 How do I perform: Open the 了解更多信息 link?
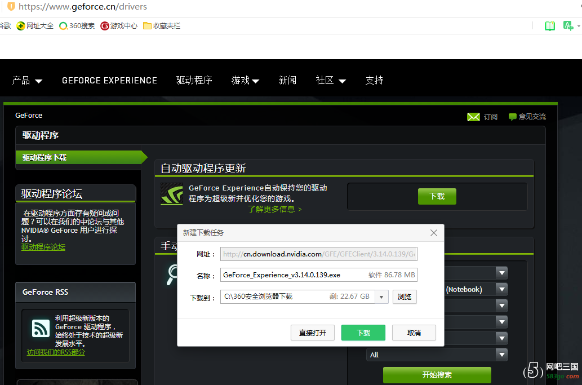coord(275,209)
